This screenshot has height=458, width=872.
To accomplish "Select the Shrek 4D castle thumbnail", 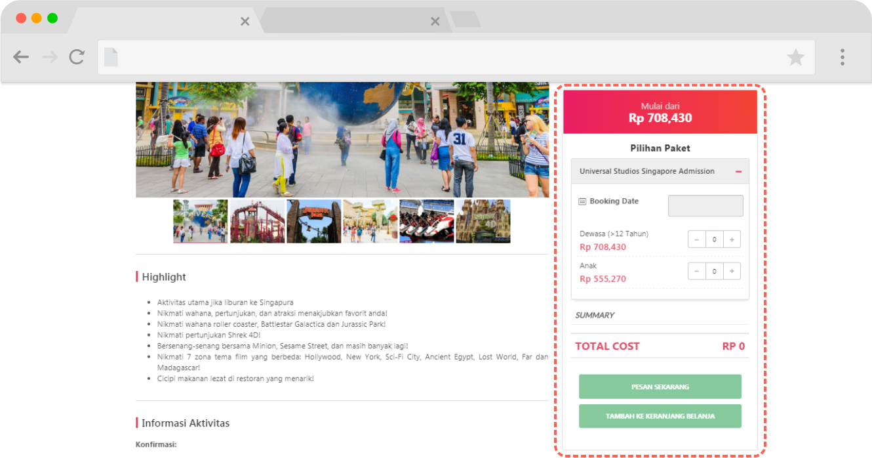I will pyautogui.click(x=483, y=221).
